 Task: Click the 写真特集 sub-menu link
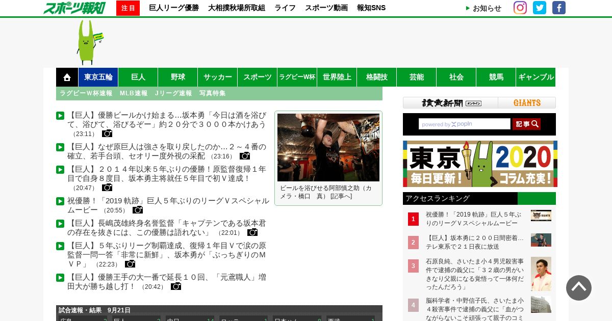click(213, 93)
